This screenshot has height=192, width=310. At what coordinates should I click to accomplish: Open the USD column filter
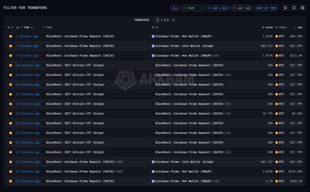click(295, 27)
